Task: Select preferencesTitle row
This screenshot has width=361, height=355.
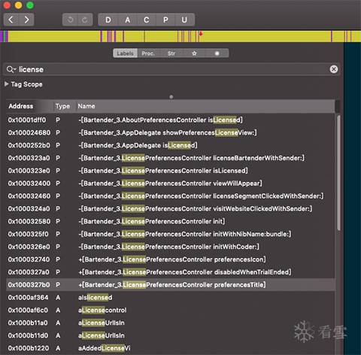Action: click(171, 285)
